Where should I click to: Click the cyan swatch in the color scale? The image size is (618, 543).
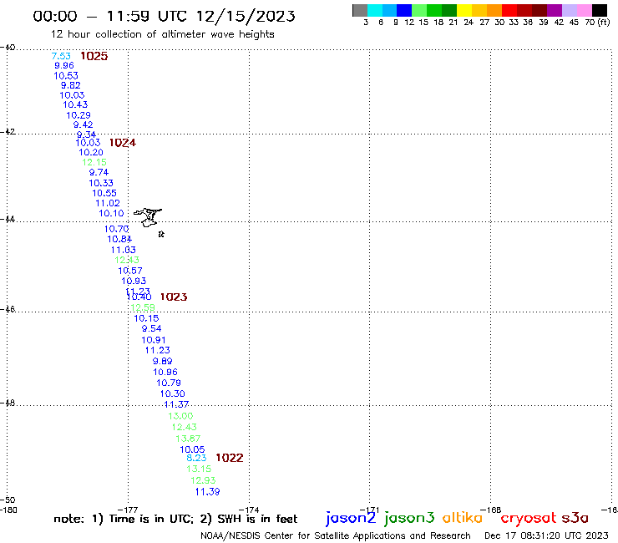(x=375, y=10)
